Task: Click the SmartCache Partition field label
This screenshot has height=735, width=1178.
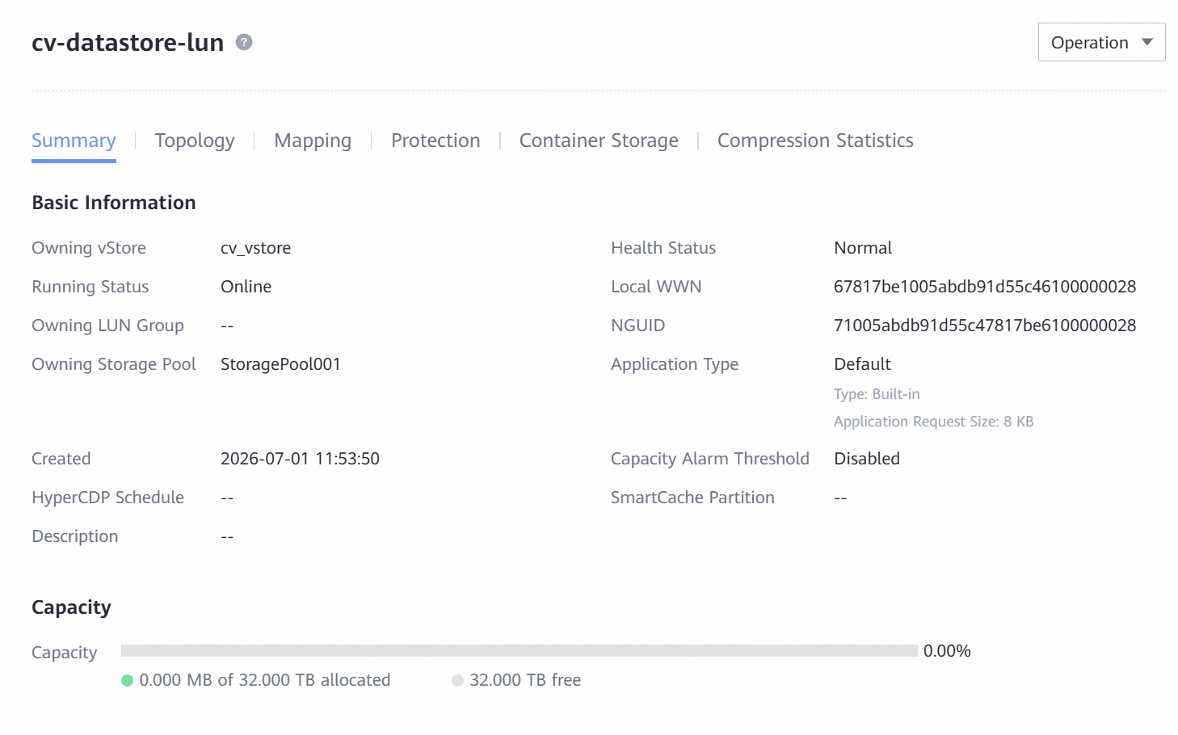Action: (692, 498)
